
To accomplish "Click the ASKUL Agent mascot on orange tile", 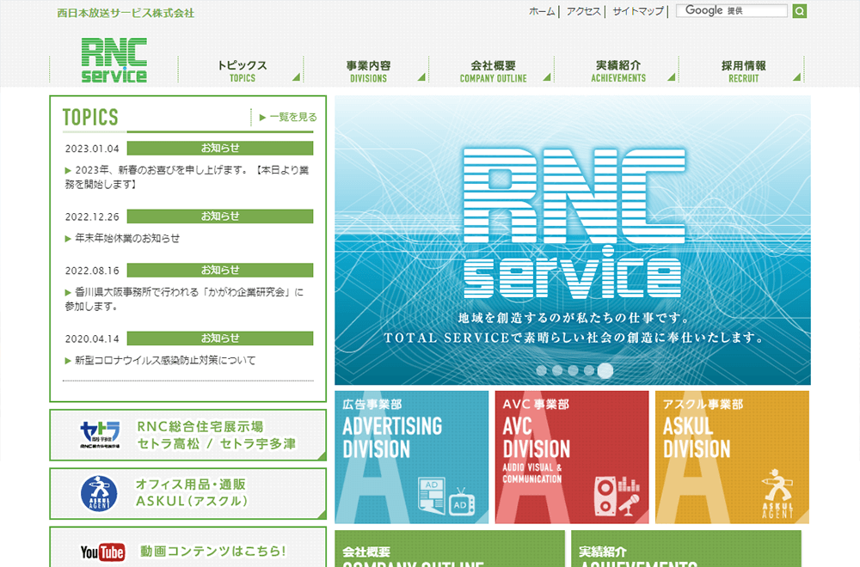I will coord(777,494).
